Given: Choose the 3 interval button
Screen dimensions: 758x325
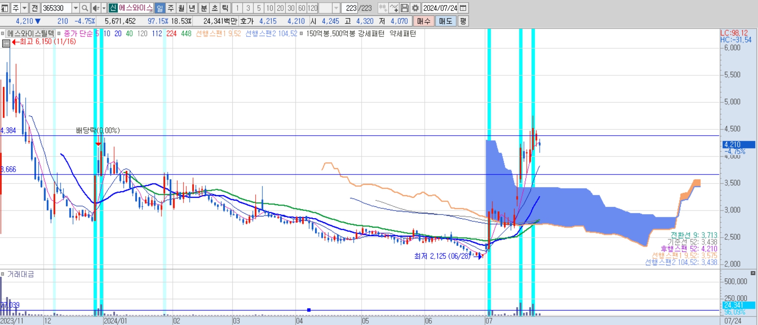Looking at the screenshot, I should click(248, 8).
